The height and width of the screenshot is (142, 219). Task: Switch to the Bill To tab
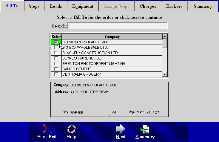click(12, 6)
